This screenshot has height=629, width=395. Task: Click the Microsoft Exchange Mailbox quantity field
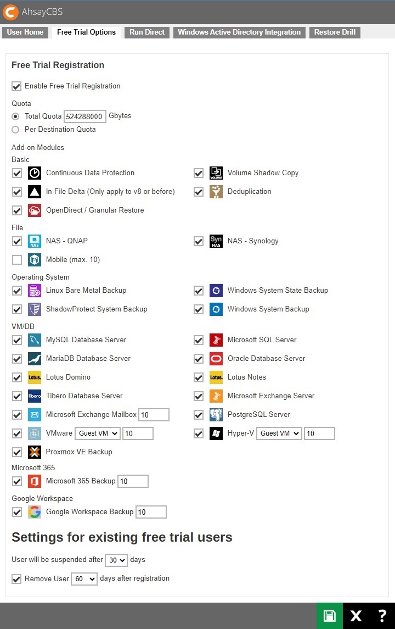154,415
